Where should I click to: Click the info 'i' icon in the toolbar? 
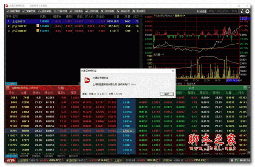click(x=242, y=11)
